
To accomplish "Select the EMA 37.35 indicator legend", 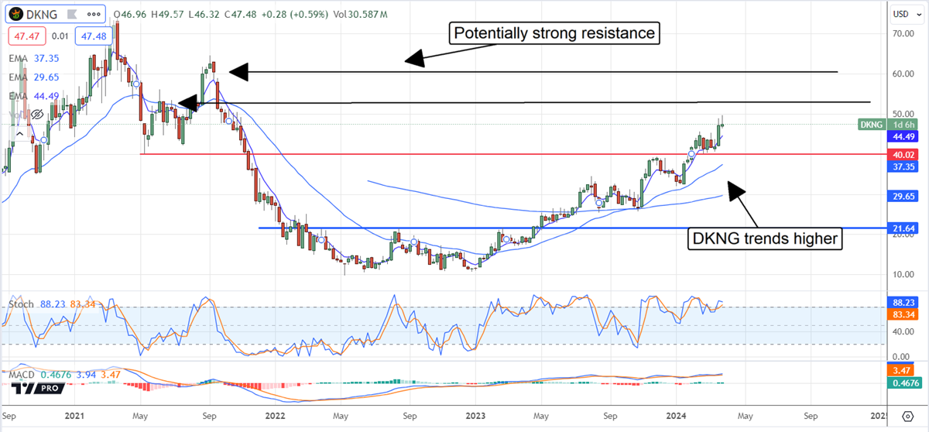I will 35,58.
